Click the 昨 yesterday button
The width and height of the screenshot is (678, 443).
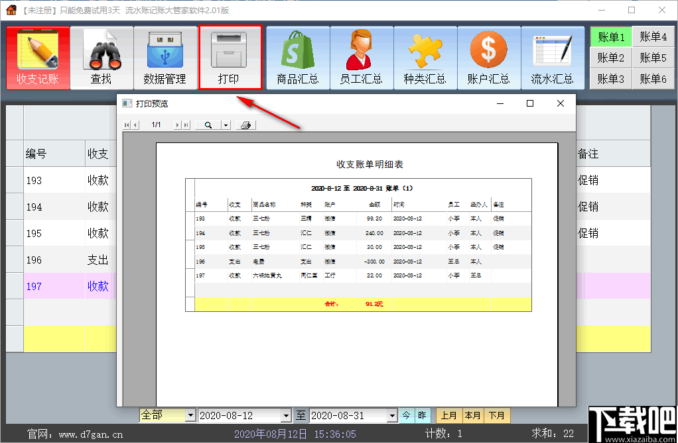pyautogui.click(x=423, y=415)
